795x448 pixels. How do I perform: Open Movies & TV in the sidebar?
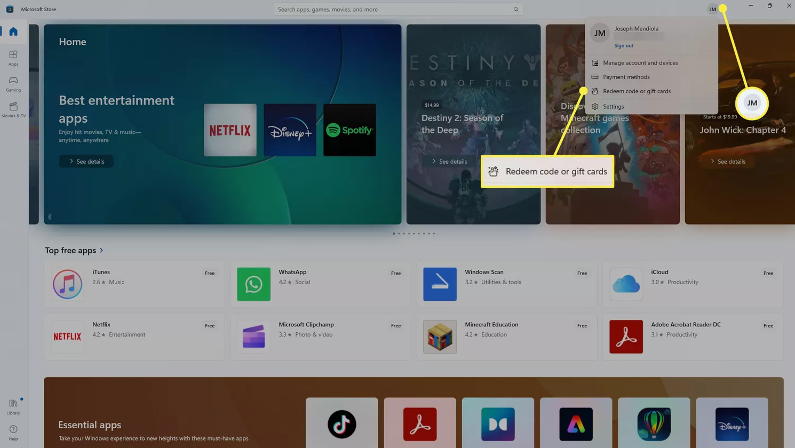tap(13, 110)
